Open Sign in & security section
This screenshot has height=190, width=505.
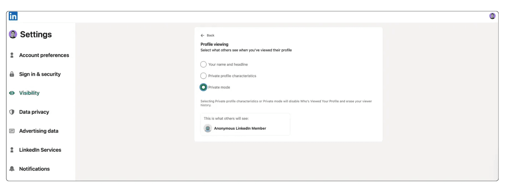click(x=40, y=74)
